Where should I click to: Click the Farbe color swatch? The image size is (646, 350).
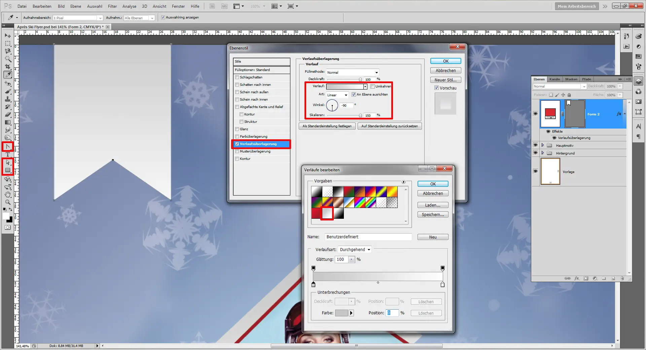pyautogui.click(x=341, y=313)
